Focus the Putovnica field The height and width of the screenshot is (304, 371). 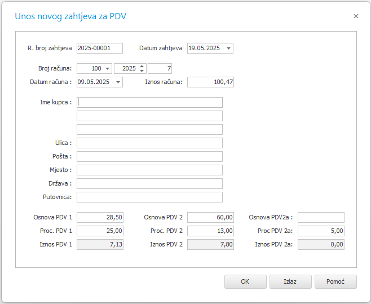coord(149,197)
